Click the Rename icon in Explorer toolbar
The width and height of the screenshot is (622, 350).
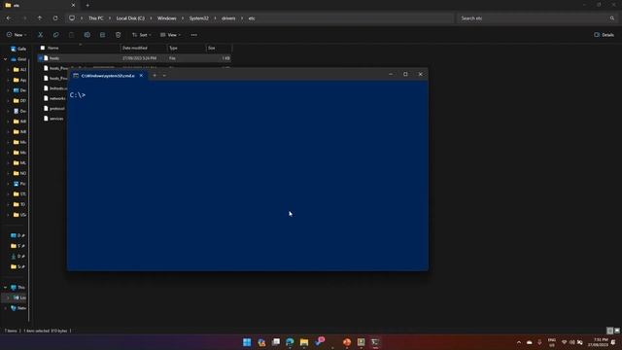click(86, 35)
